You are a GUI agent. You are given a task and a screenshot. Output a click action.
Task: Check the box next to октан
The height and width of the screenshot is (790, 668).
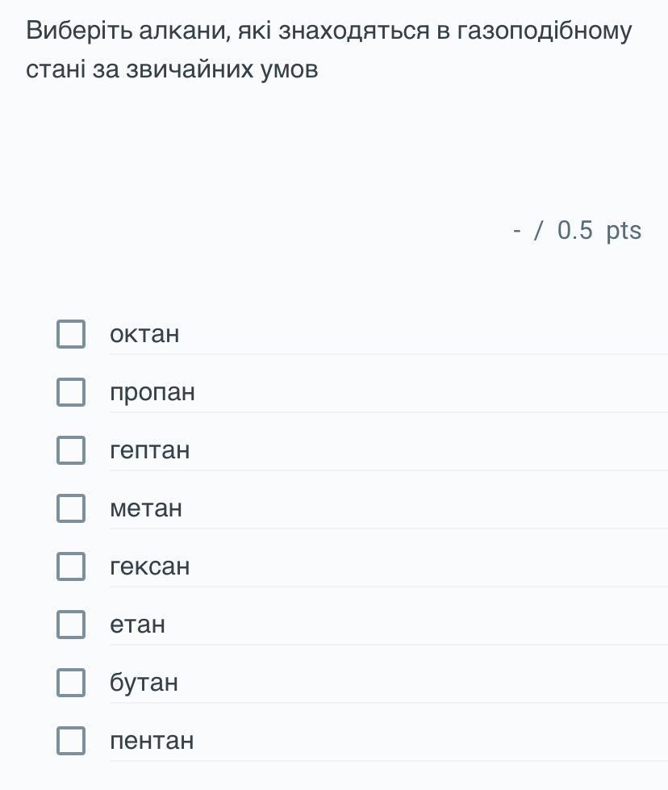click(x=71, y=334)
